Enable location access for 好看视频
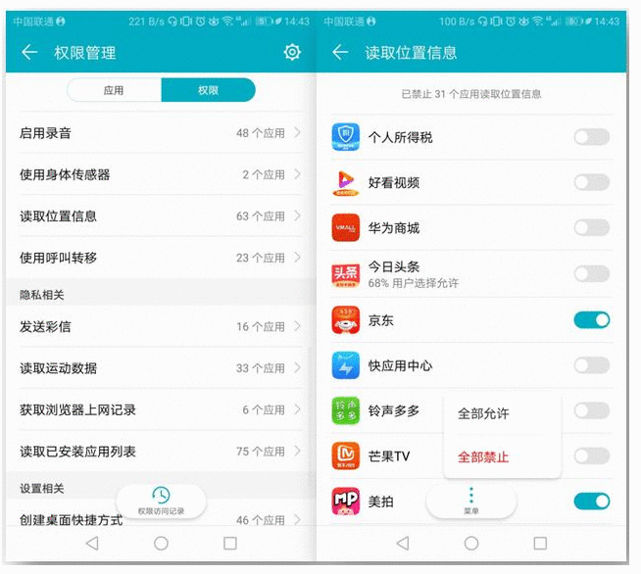The height and width of the screenshot is (574, 641). (592, 182)
